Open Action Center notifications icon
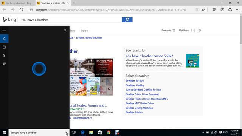 coord(220,133)
